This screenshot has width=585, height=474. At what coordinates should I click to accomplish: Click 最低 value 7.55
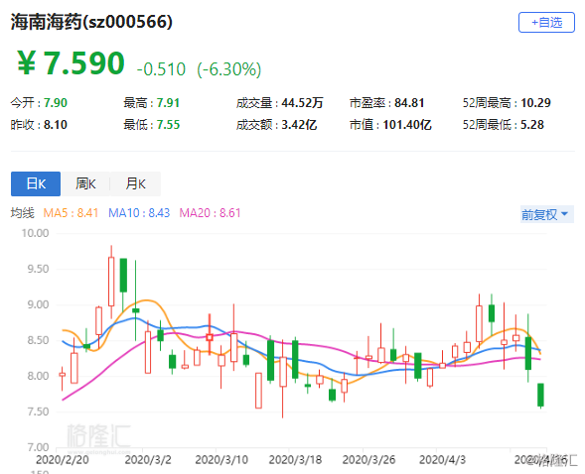(x=168, y=125)
